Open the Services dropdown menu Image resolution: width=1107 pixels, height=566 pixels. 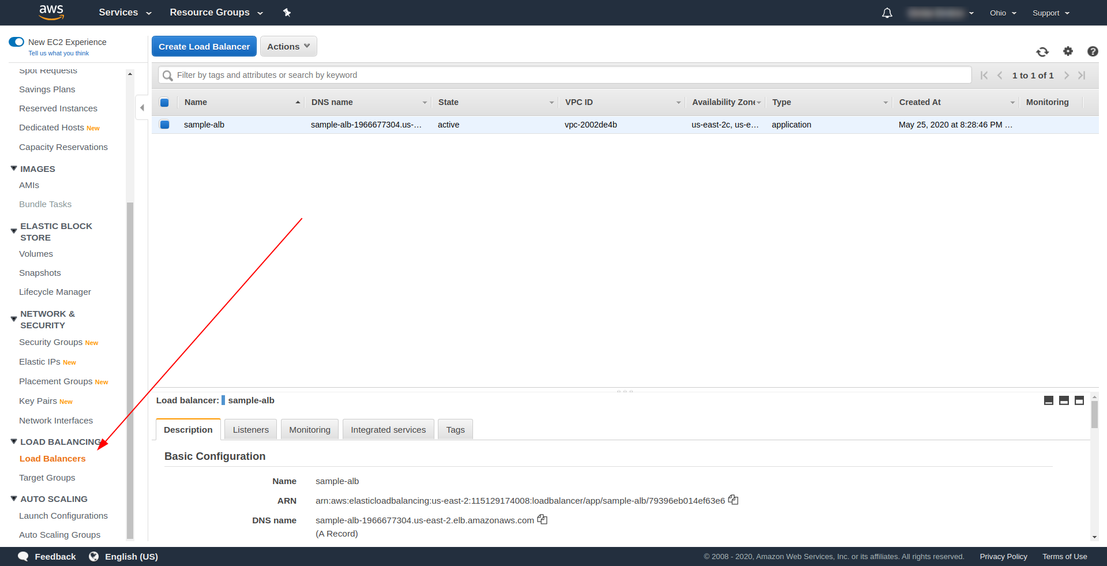click(125, 13)
